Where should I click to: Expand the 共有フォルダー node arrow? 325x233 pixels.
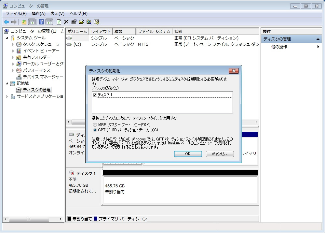tap(13, 57)
